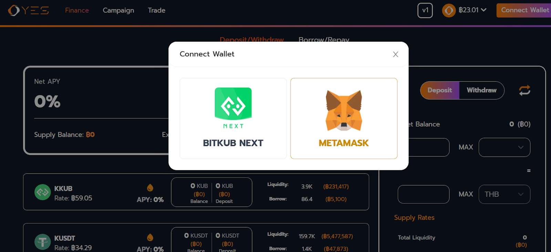Go to the Trade menu
The image size is (551, 252).
point(157,10)
